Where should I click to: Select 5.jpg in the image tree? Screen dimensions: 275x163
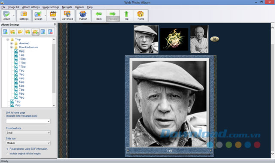[21, 82]
